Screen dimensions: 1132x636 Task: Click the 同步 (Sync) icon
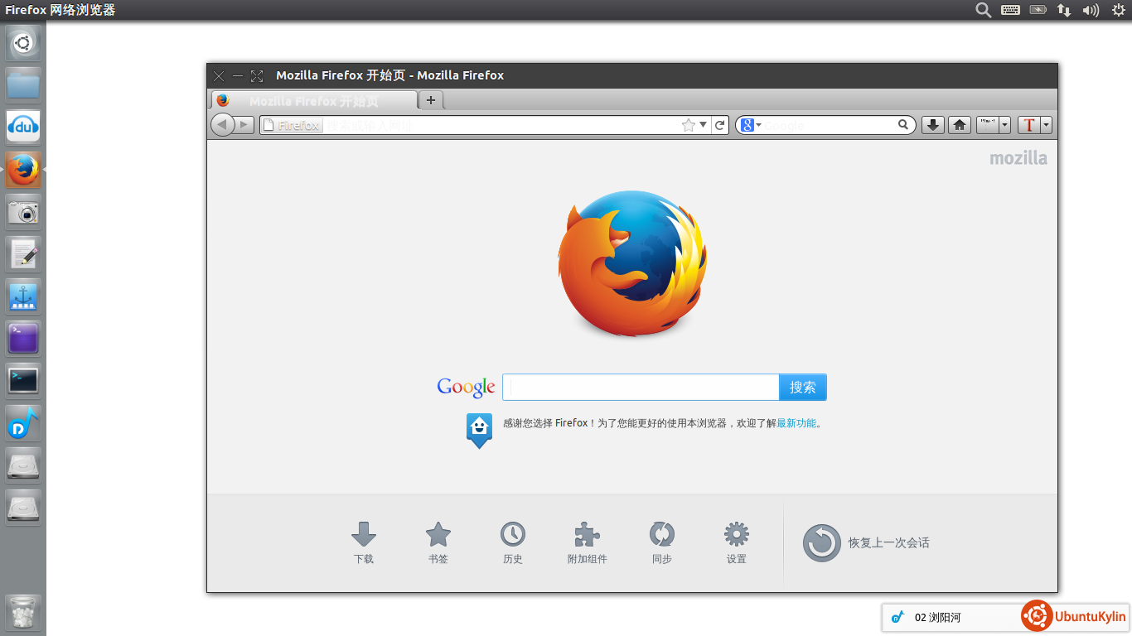661,535
